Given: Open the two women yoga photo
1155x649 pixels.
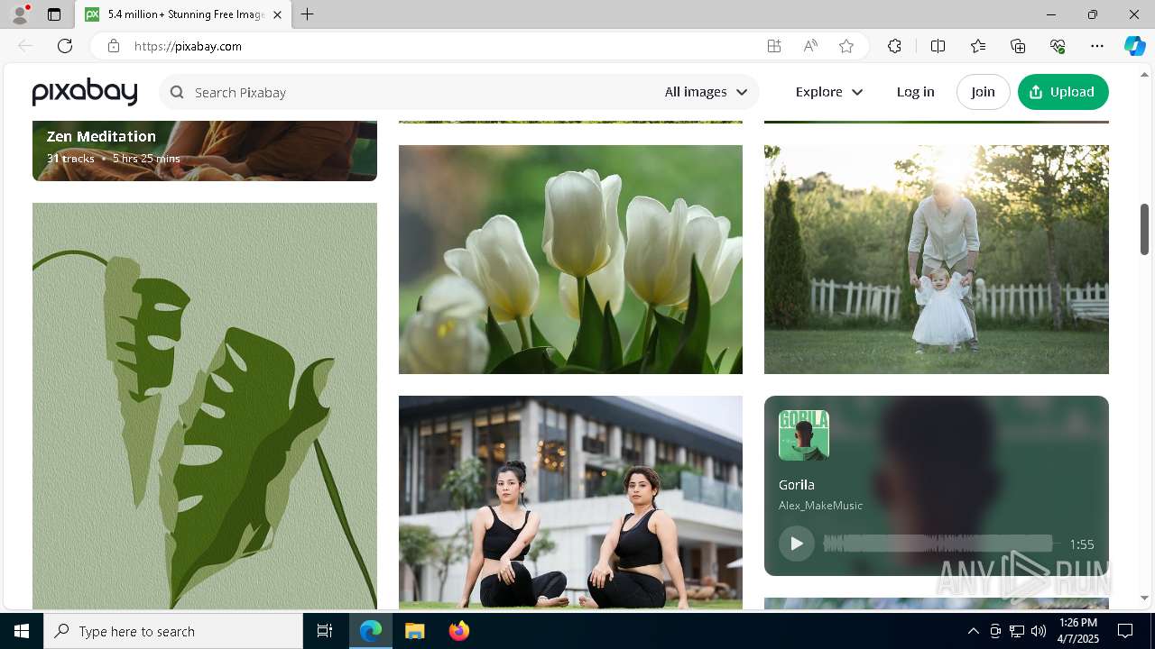Looking at the screenshot, I should point(570,502).
